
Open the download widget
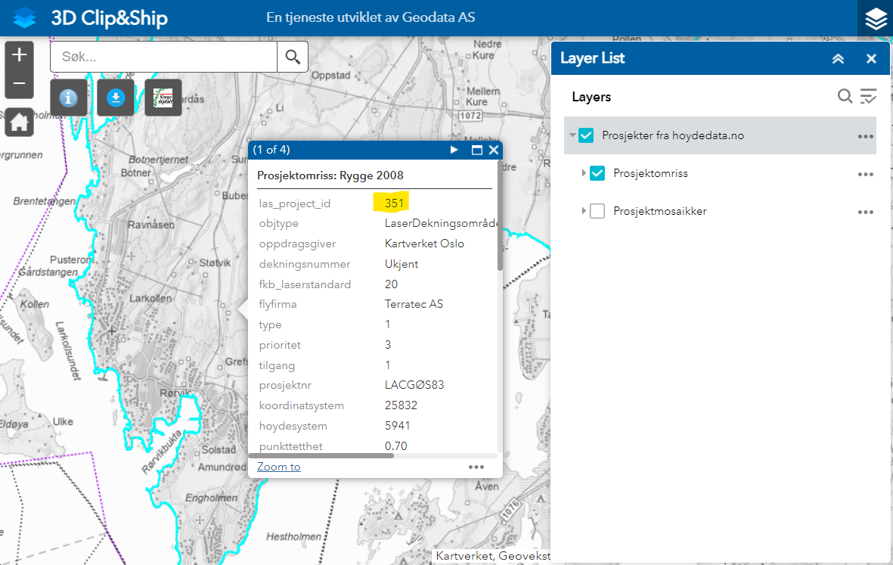pyautogui.click(x=116, y=98)
